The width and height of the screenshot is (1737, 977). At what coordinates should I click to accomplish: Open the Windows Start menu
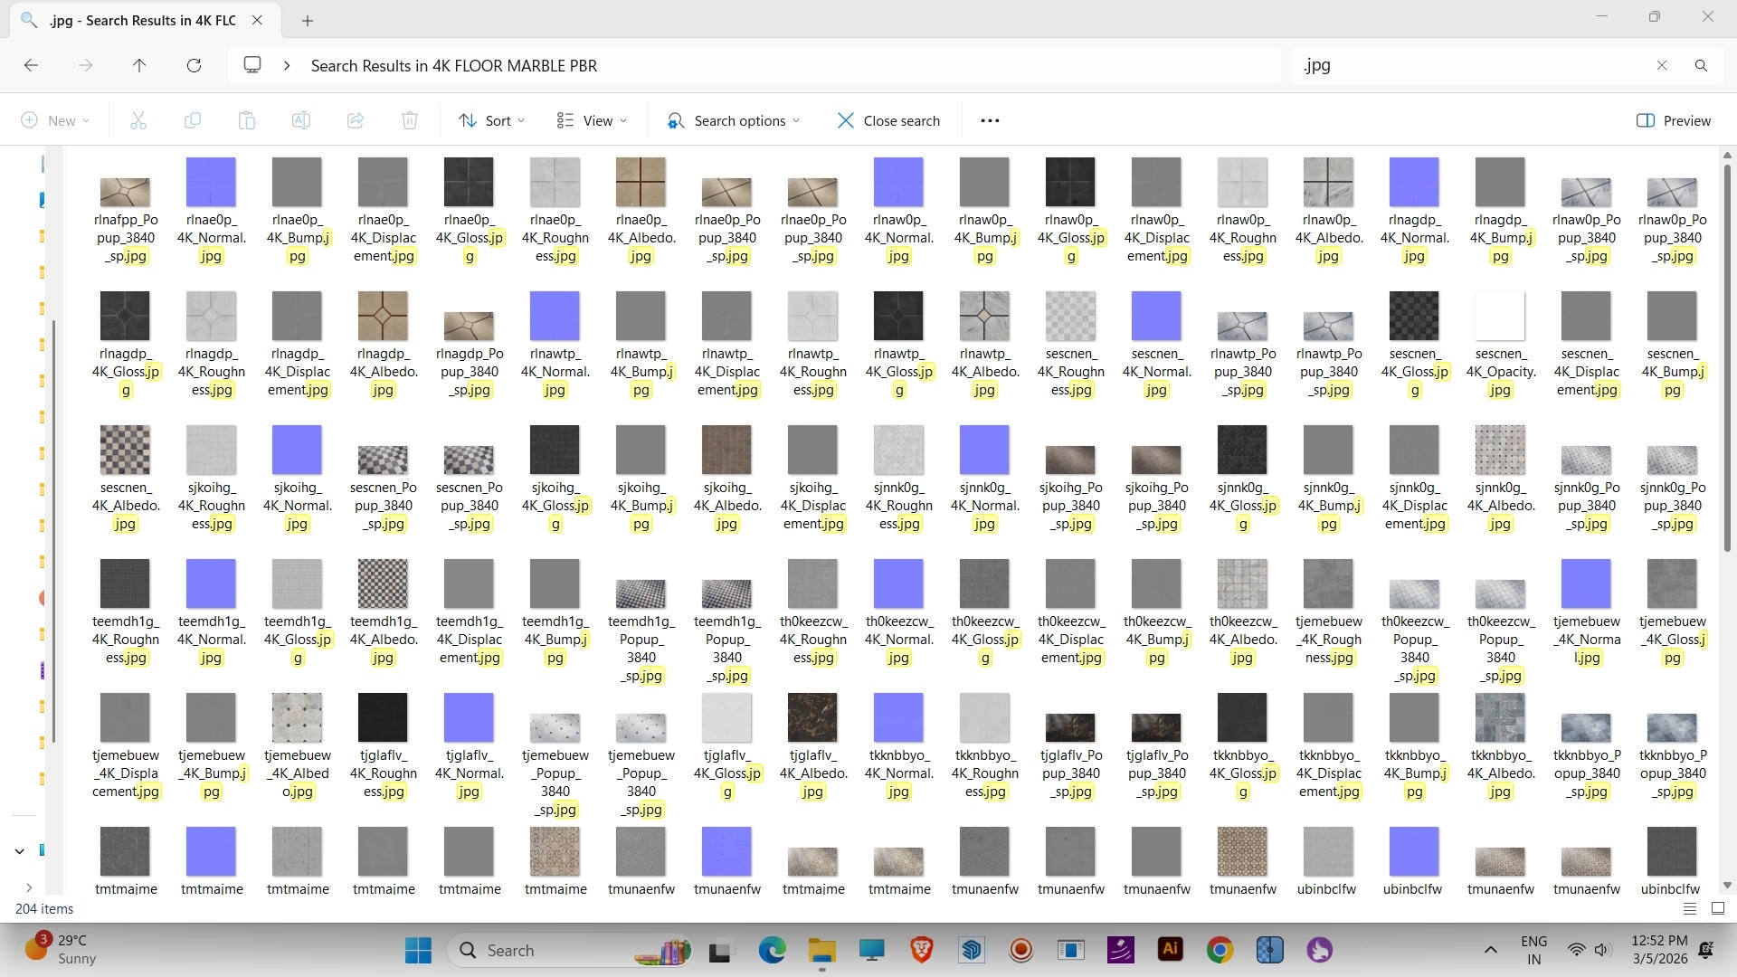[x=418, y=950]
